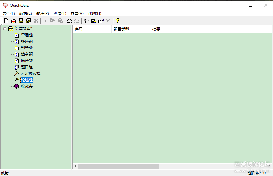Click the Copy toolbar icon
Screen dimensions: 273x176
pyautogui.click(x=53, y=21)
